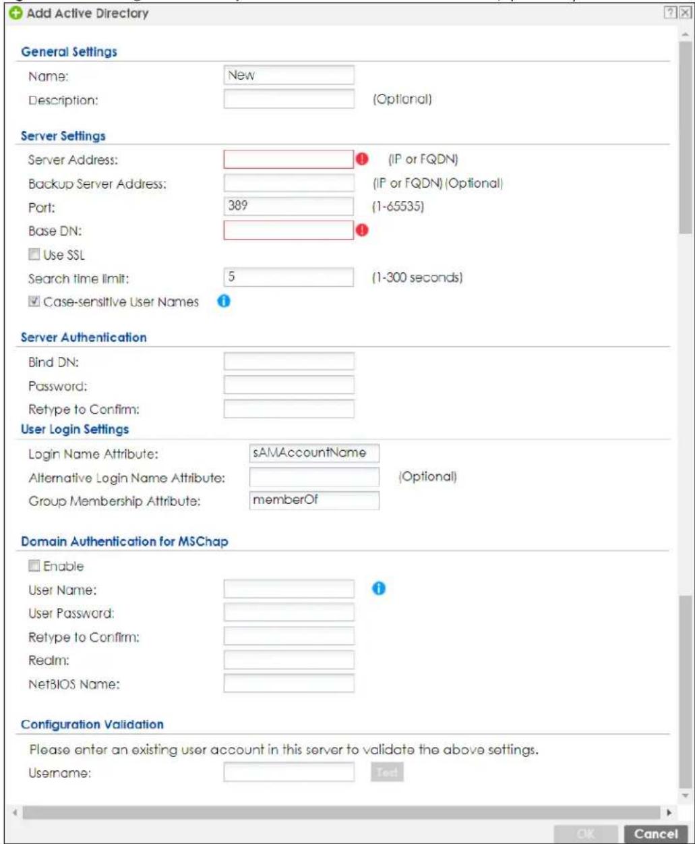Click the Configuration Validation Username field

coord(289,772)
